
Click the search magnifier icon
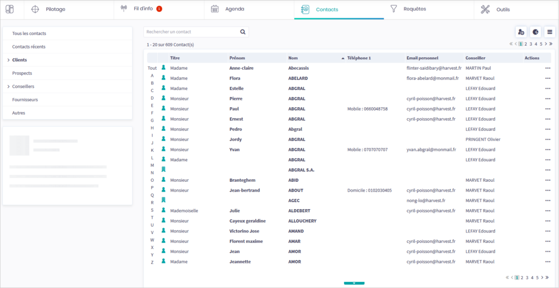point(243,32)
